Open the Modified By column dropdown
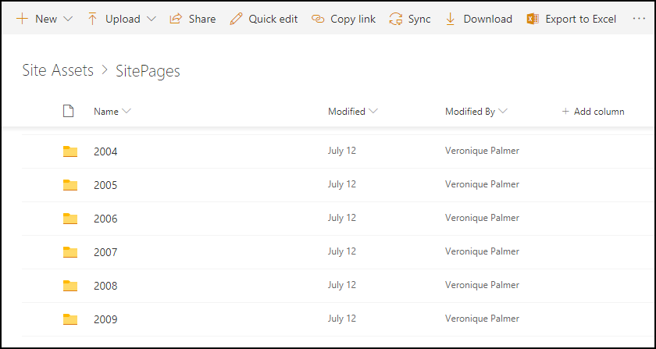The width and height of the screenshot is (656, 349). click(x=503, y=112)
